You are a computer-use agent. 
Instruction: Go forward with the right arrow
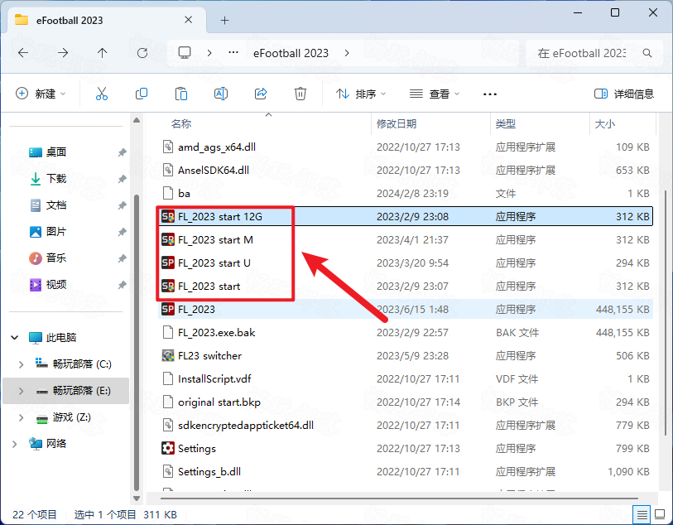point(63,53)
